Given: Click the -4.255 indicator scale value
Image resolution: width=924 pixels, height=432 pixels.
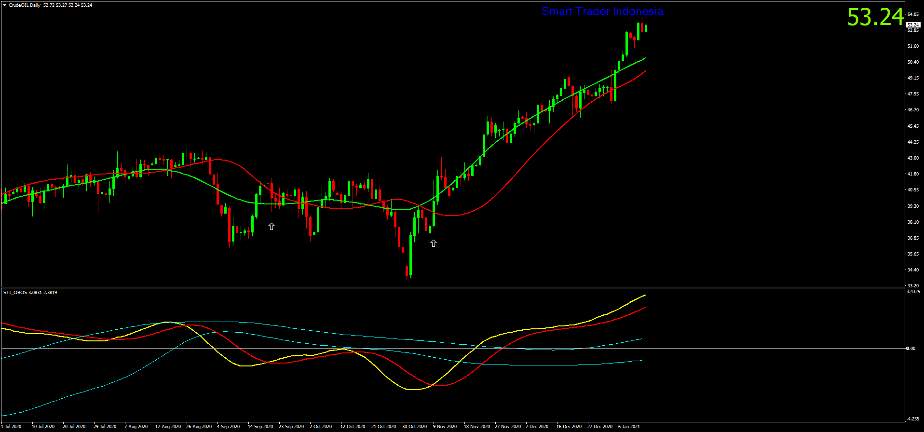Looking at the screenshot, I should (913, 418).
